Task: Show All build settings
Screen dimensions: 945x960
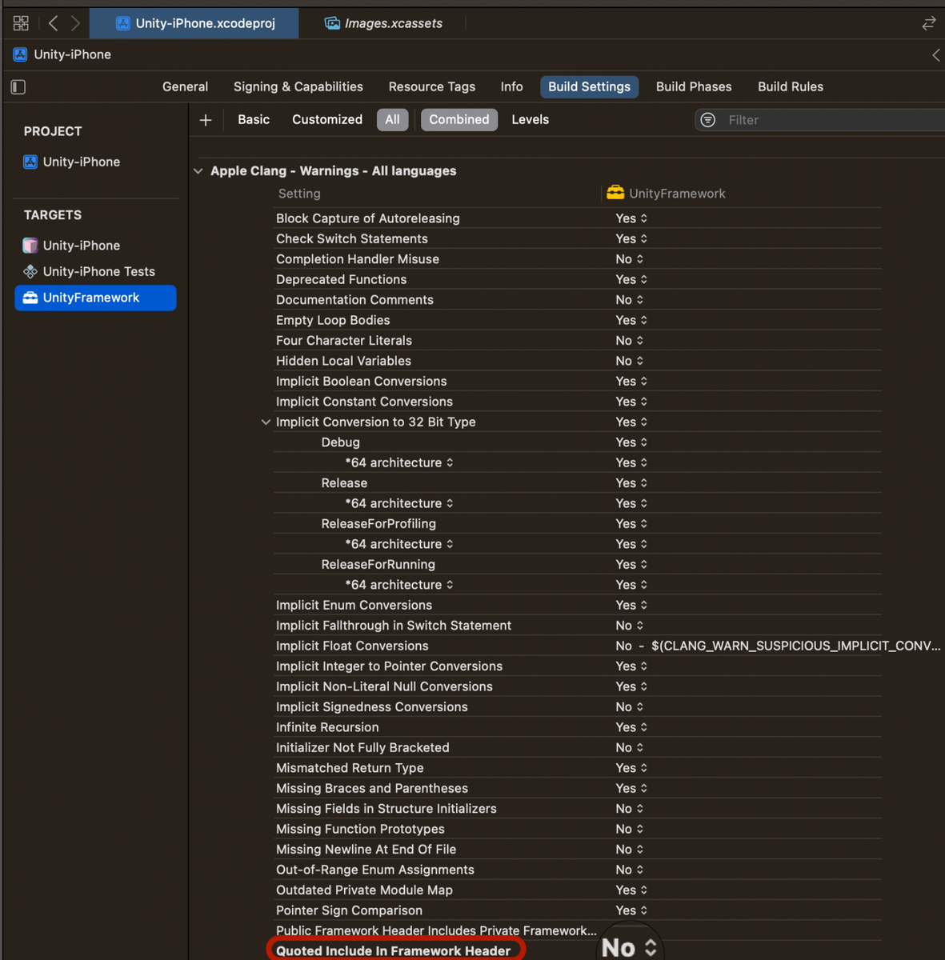Action: 392,120
